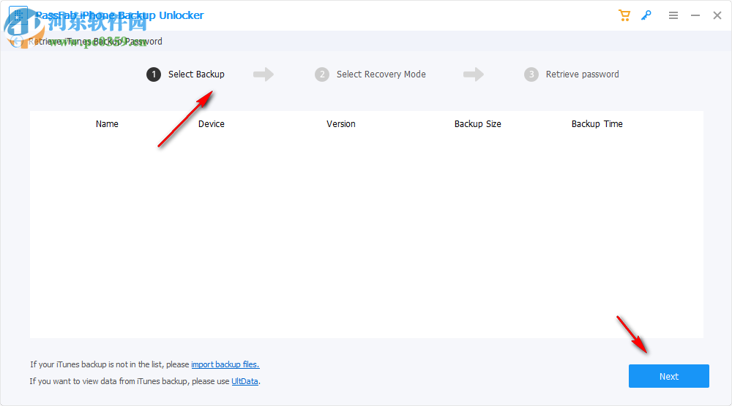Go back with the back arrow icon
The image size is (732, 406).
(x=17, y=42)
